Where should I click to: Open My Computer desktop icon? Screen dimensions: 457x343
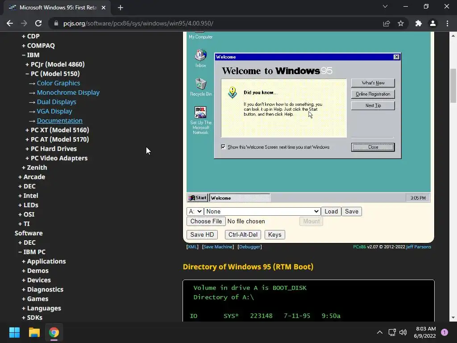(x=200, y=36)
